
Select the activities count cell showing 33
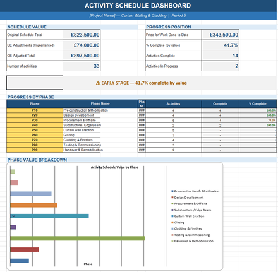click(x=82, y=66)
